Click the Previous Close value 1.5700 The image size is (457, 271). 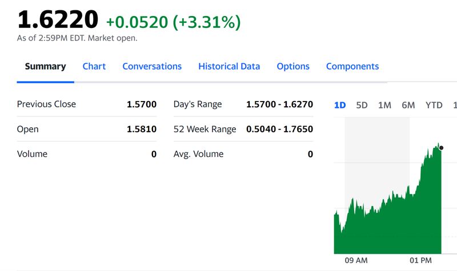tap(141, 104)
